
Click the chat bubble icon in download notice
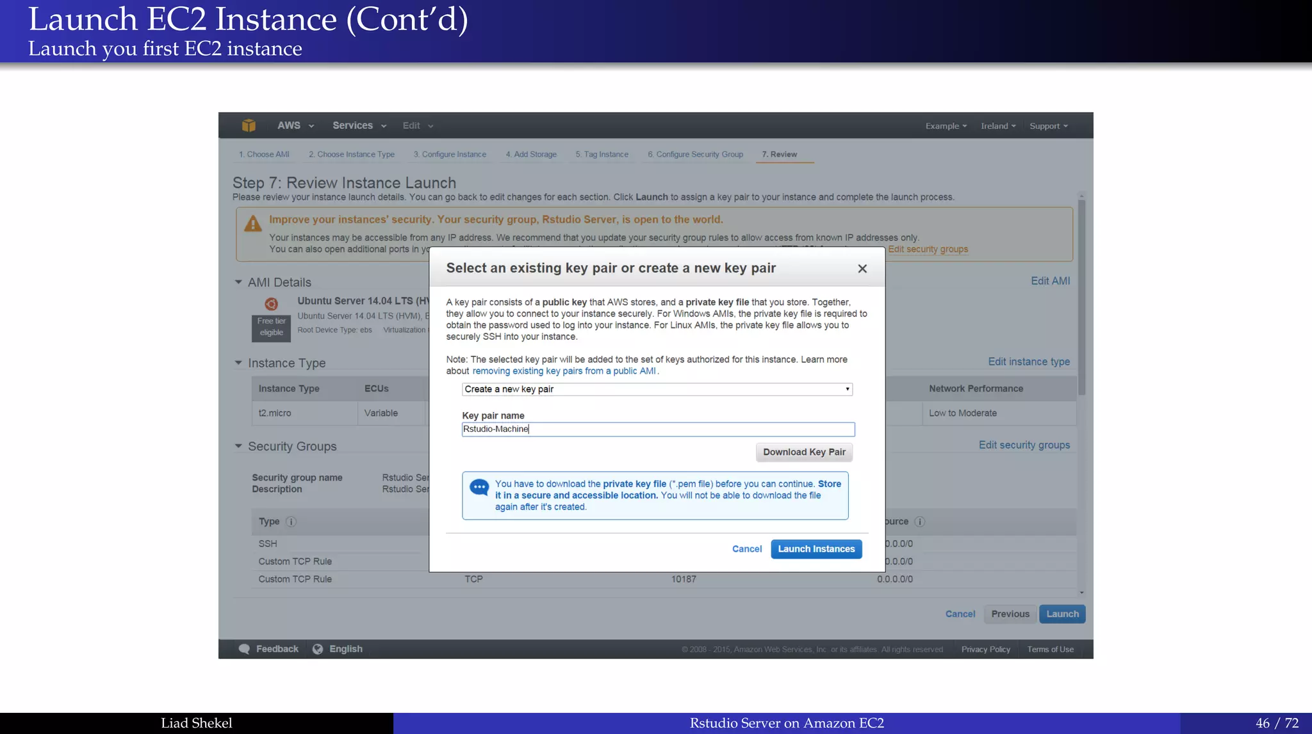point(479,488)
